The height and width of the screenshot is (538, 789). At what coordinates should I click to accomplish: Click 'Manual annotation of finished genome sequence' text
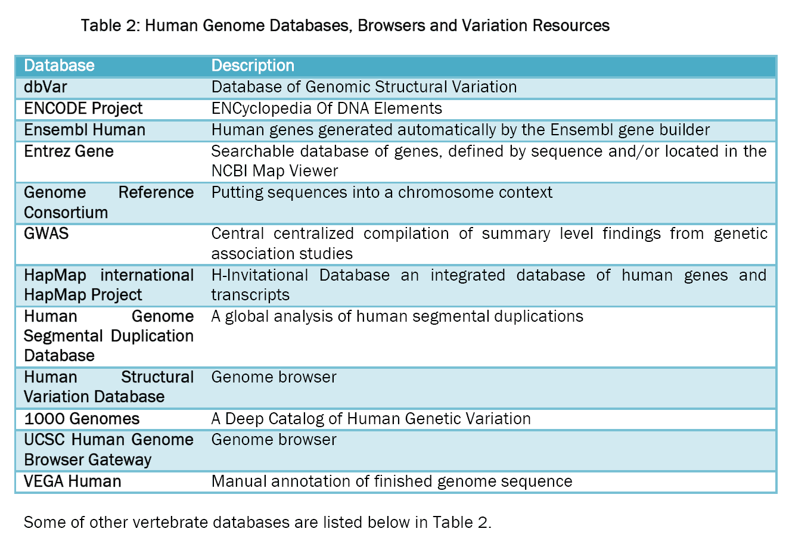[x=392, y=481]
